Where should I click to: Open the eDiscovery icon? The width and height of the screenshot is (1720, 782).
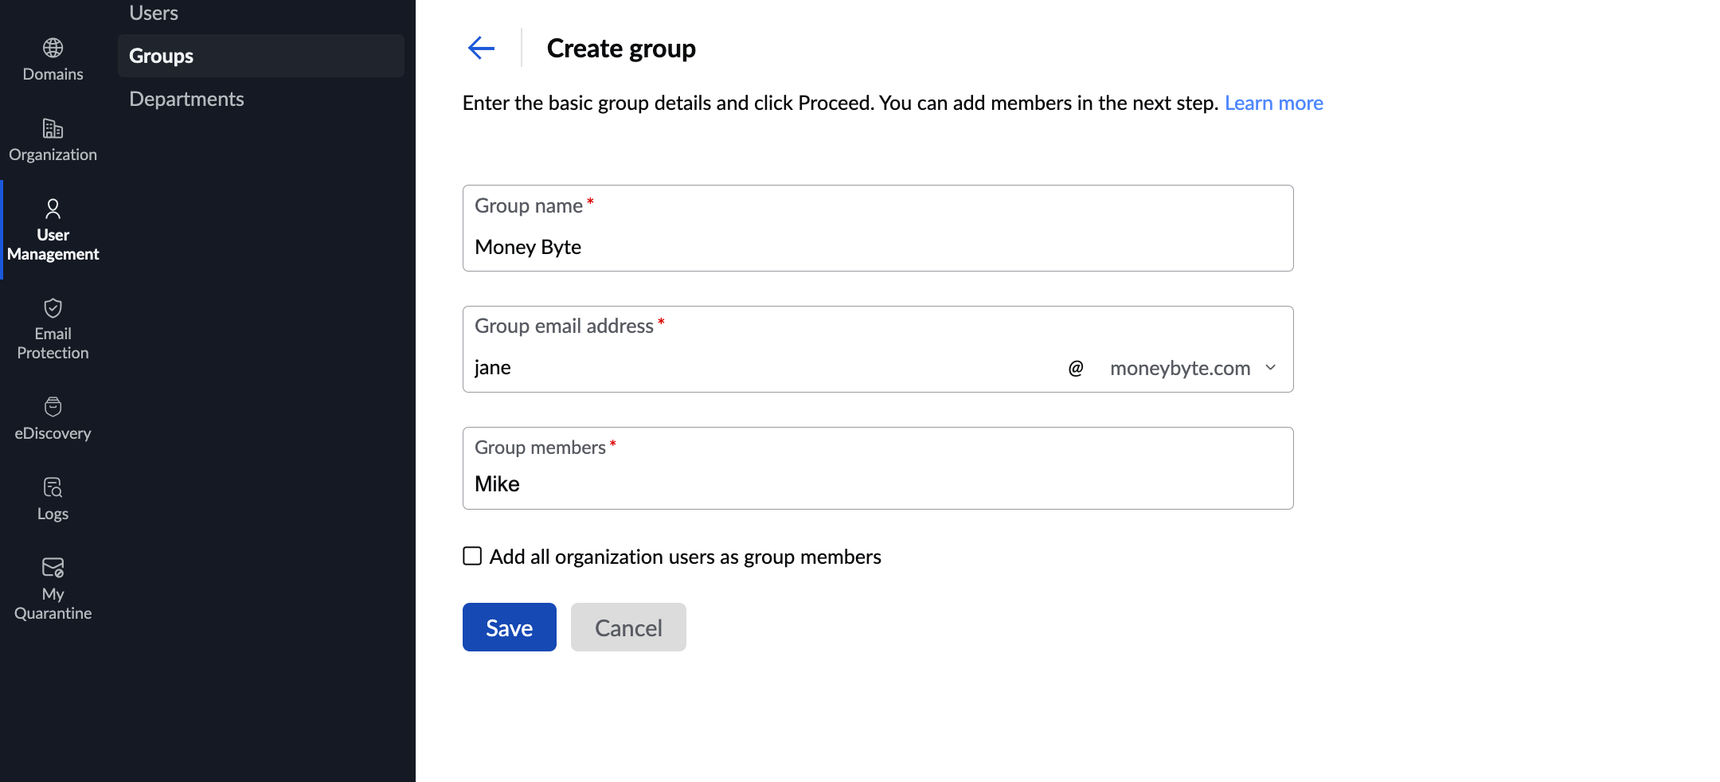coord(53,407)
